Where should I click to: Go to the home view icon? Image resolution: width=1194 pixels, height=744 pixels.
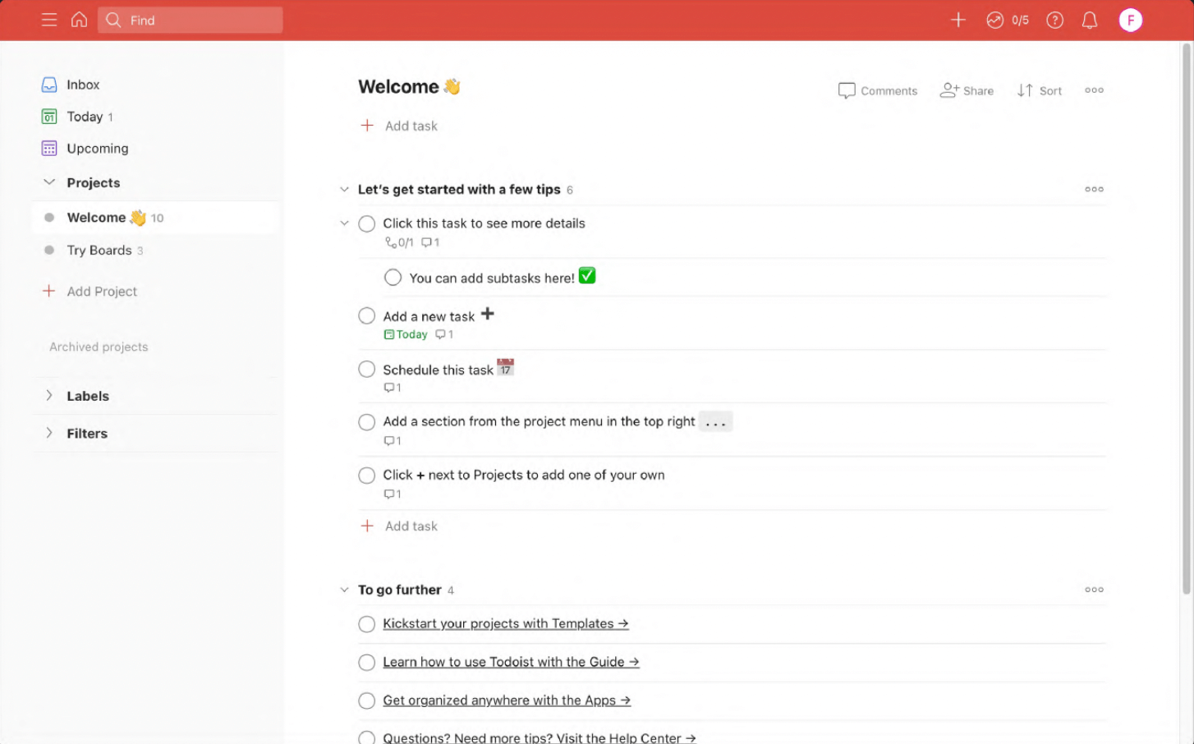pyautogui.click(x=79, y=20)
